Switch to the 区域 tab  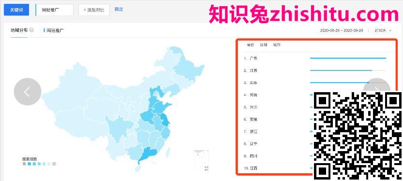pos(264,45)
